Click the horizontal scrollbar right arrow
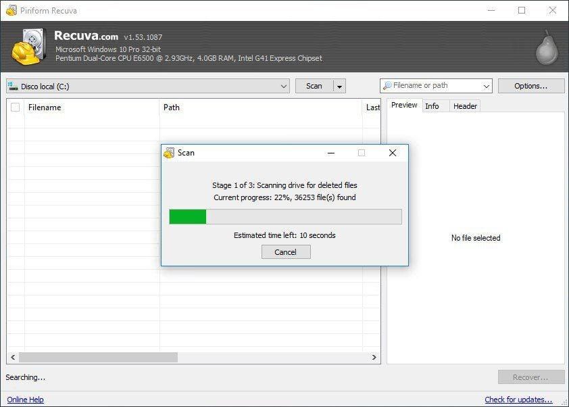569x407 pixels. coord(374,357)
